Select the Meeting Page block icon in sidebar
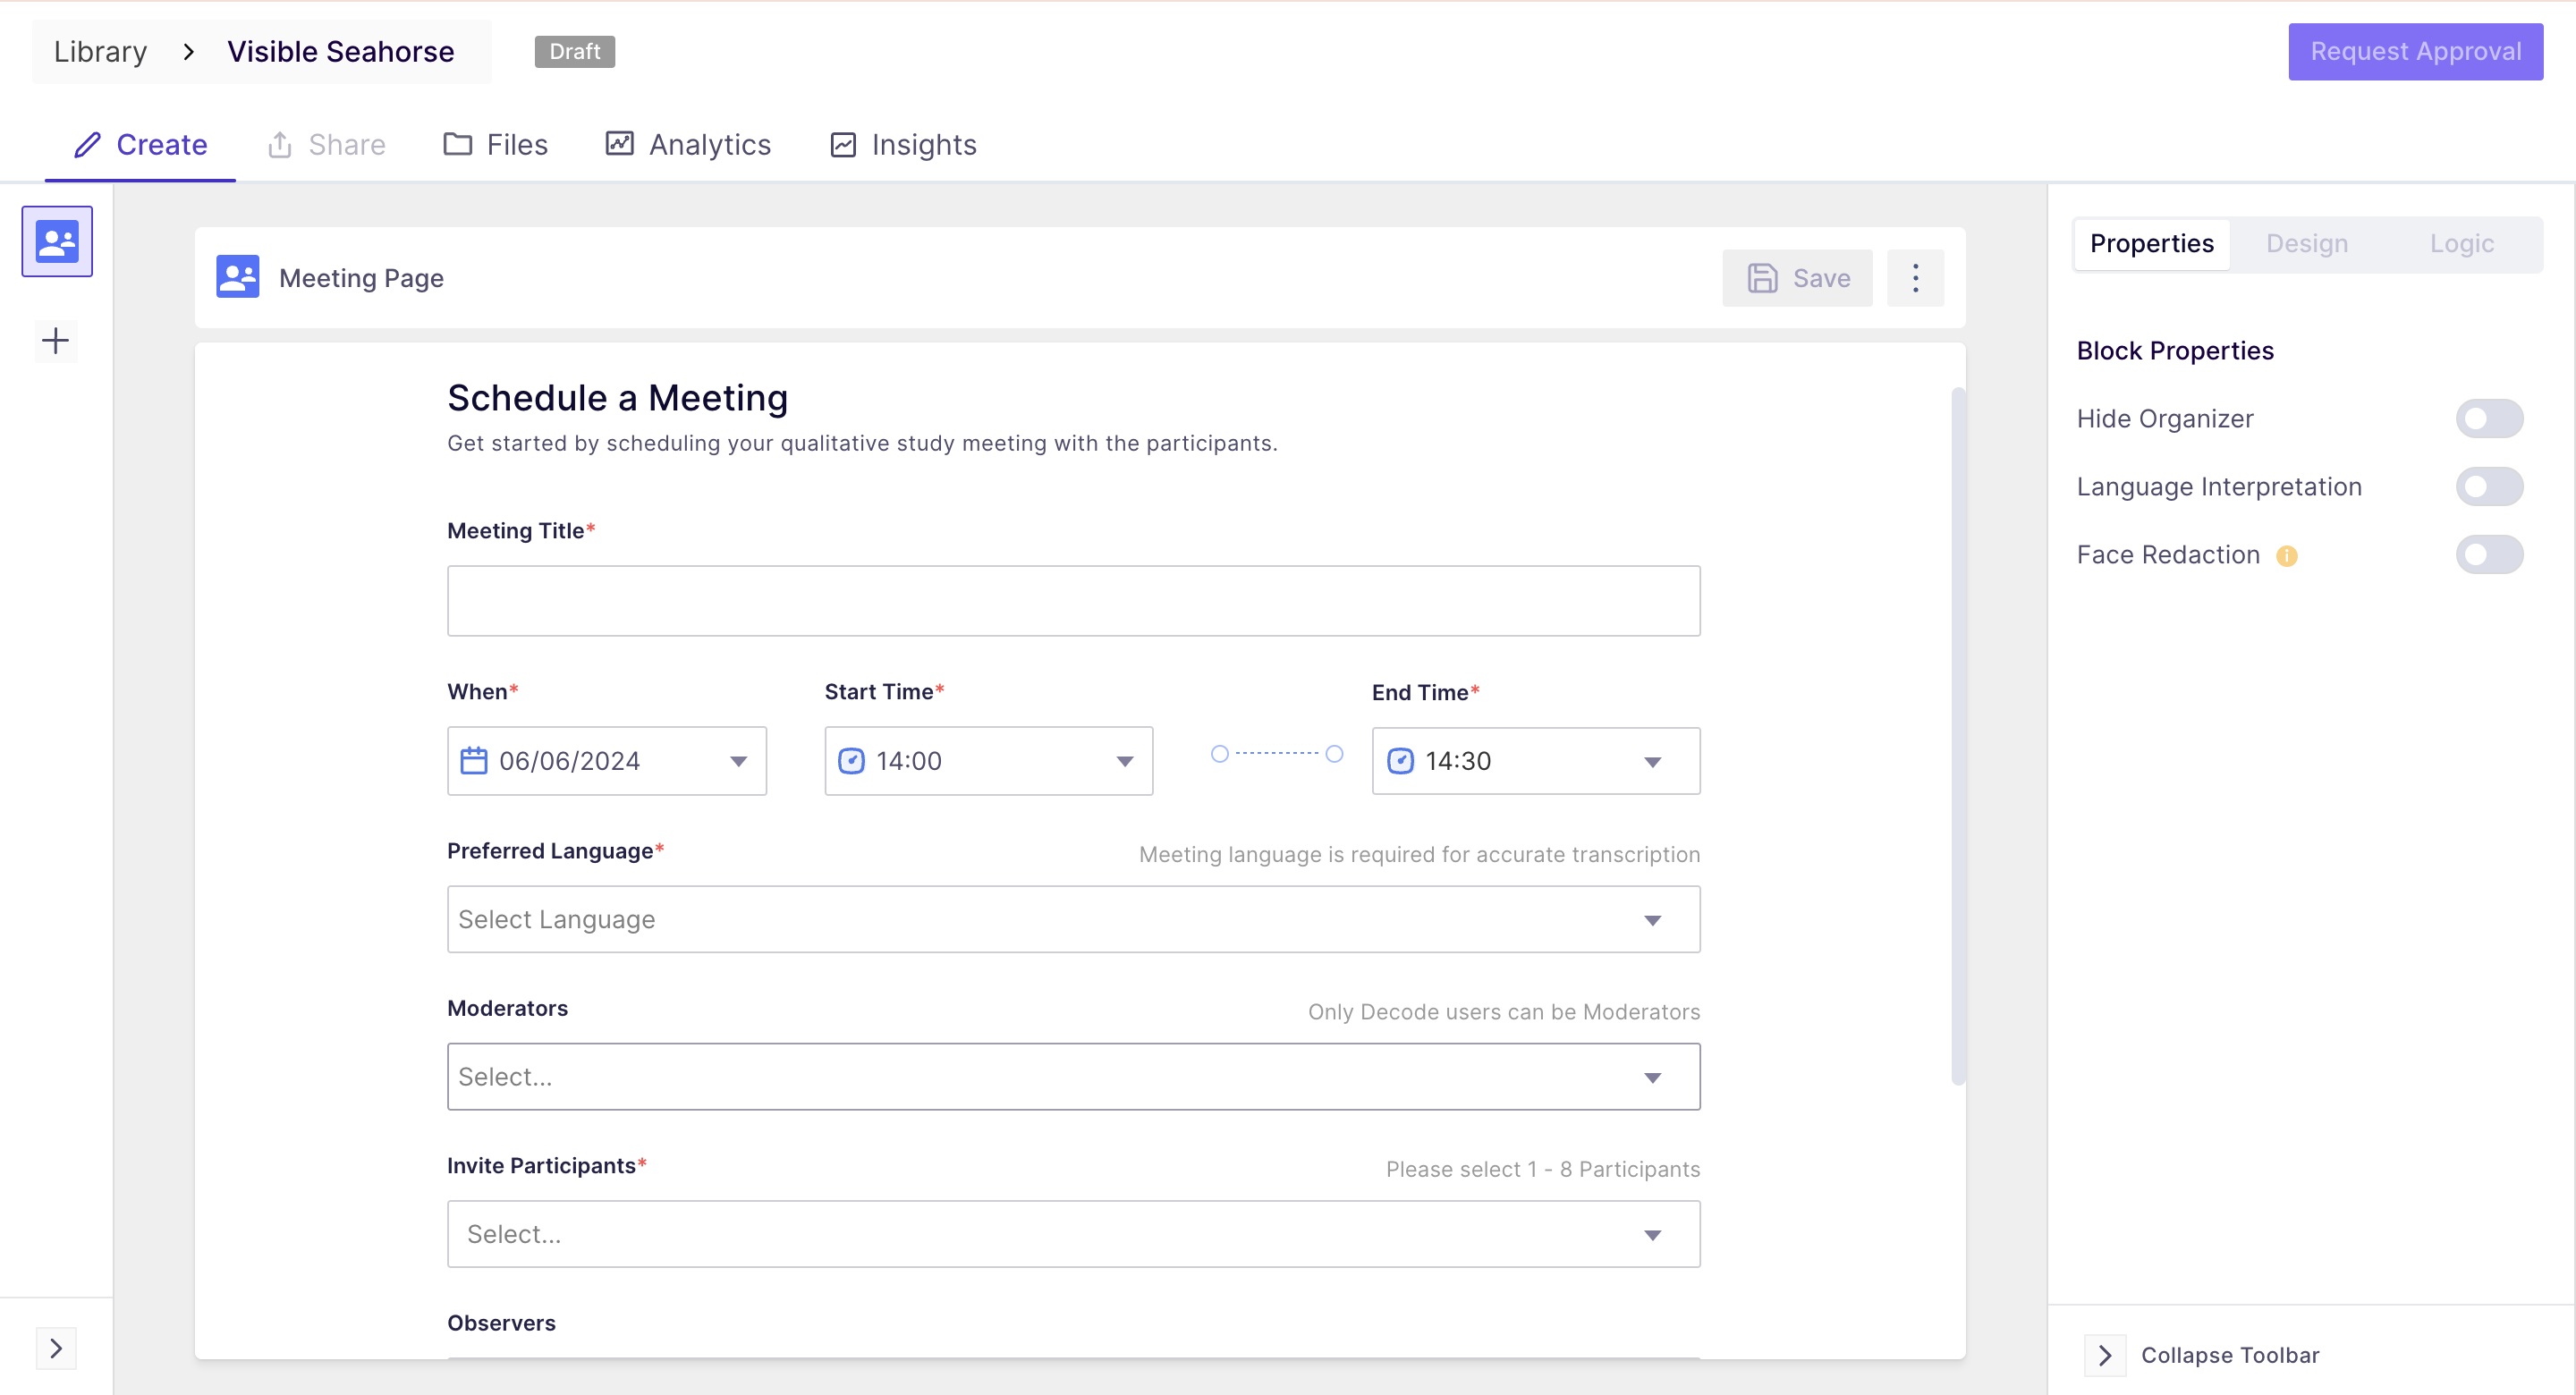The width and height of the screenshot is (2576, 1395). tap(57, 241)
